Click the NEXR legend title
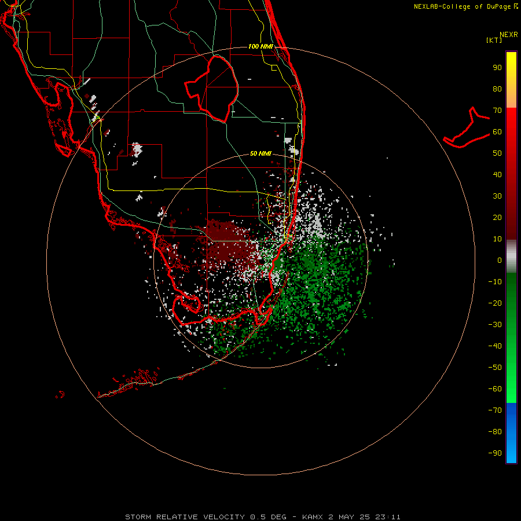This screenshot has width=521, height=521. (509, 35)
